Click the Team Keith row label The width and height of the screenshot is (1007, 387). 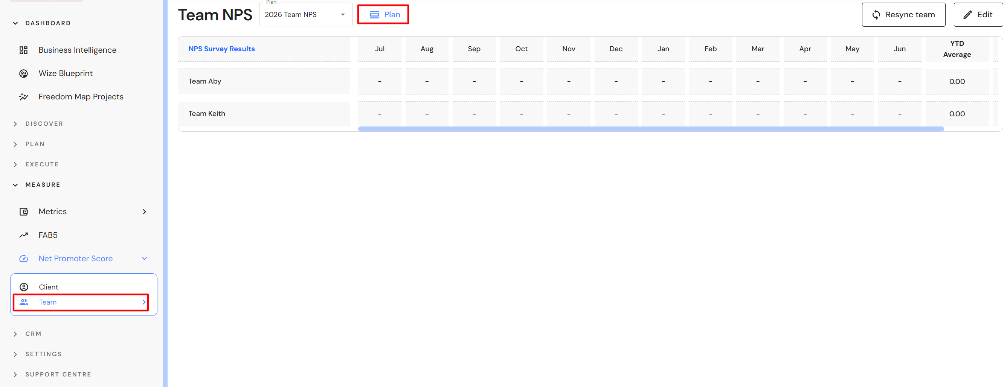coord(206,114)
